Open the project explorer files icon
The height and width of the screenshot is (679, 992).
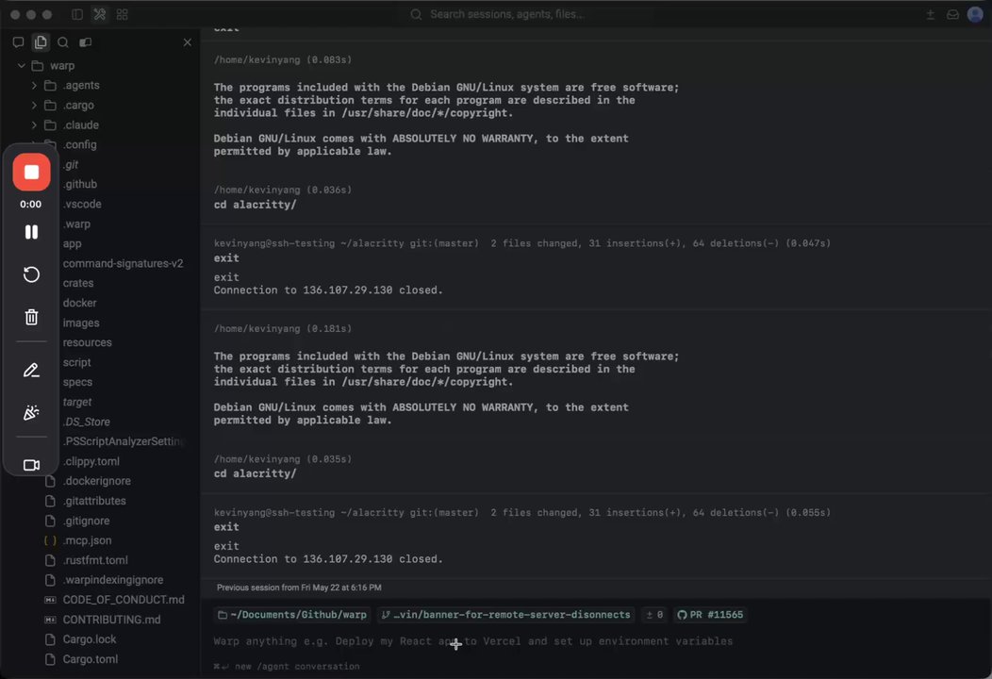click(x=41, y=42)
